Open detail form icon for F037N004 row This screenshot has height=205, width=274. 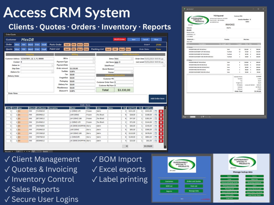click(x=156, y=126)
